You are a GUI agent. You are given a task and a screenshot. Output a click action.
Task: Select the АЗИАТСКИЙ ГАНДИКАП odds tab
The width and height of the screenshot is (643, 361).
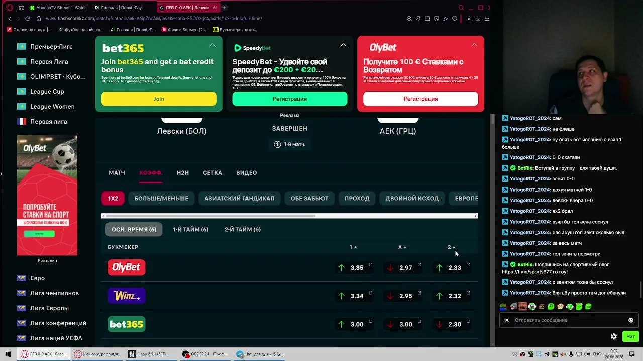(240, 198)
